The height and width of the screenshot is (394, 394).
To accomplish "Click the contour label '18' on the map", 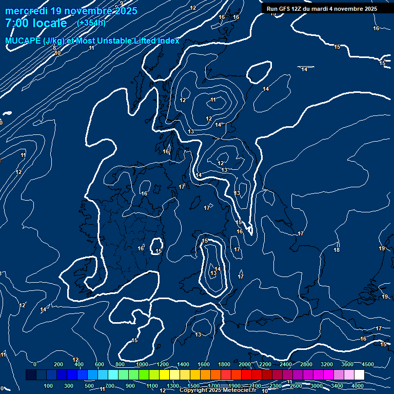I will pyautogui.click(x=337, y=250).
